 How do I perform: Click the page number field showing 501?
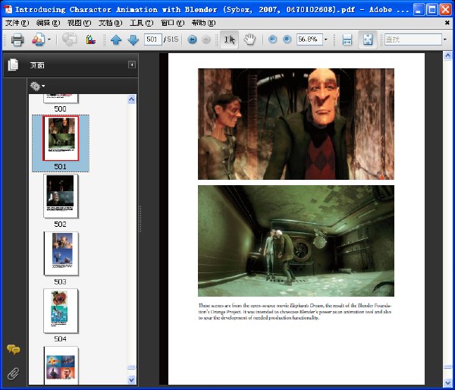[152, 39]
